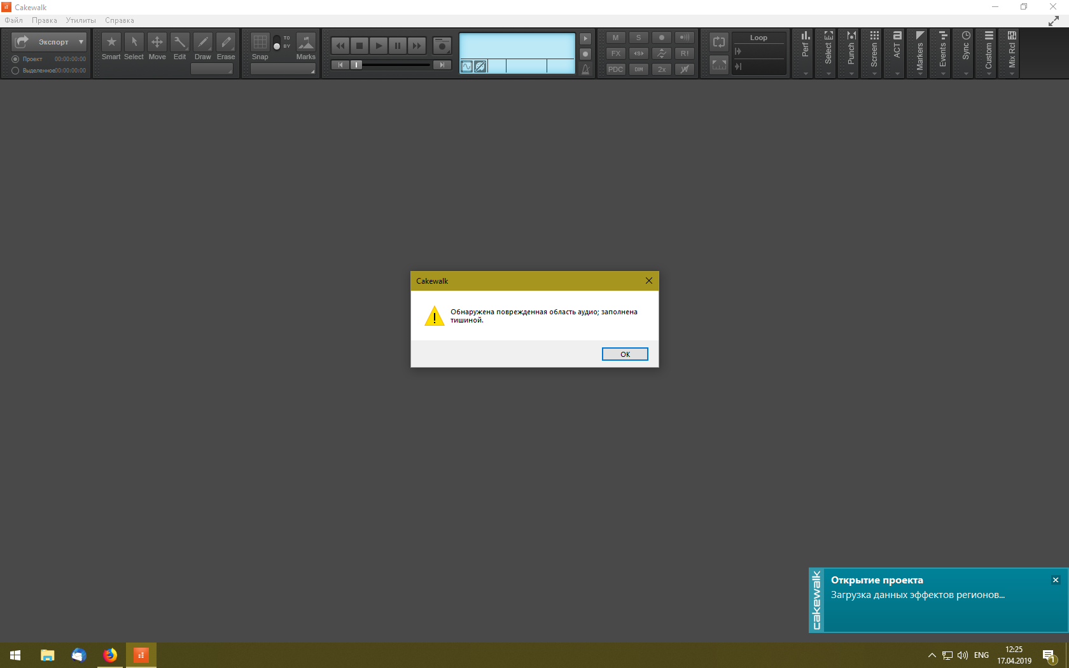Open the Файл menu

(13, 20)
